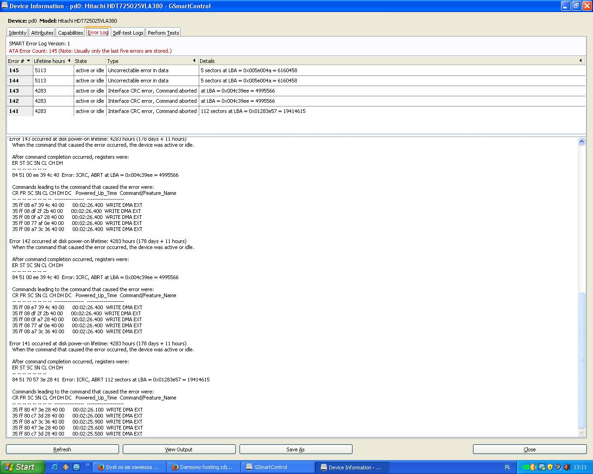Click 'Error 142 occurred at disk power-on lifetime' line
Viewport: 593px width, 474px height.
tap(98, 241)
